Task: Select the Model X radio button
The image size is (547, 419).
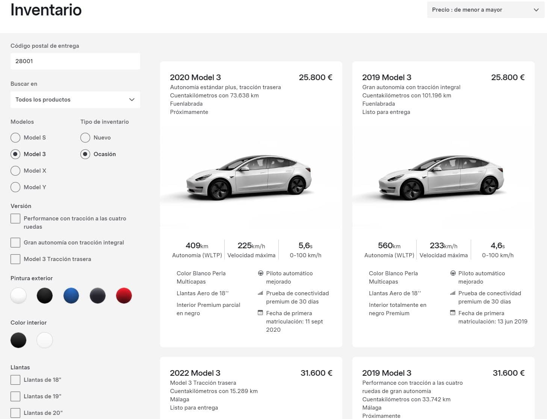Action: (x=15, y=171)
